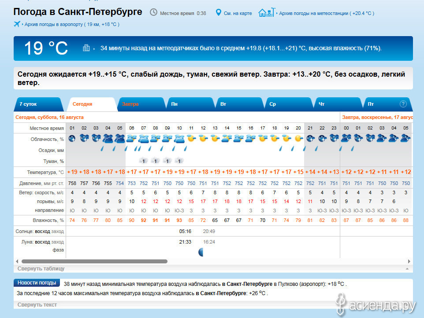Click moonrise time 21:33
Viewport: 424px width, 318px height.
coord(185,242)
